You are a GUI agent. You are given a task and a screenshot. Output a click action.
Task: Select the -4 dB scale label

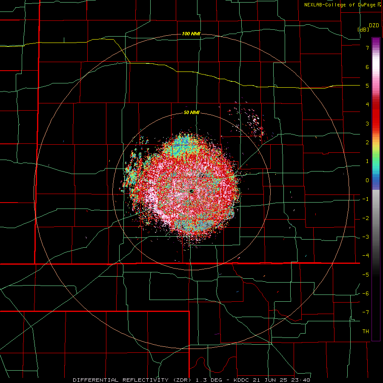click(366, 256)
